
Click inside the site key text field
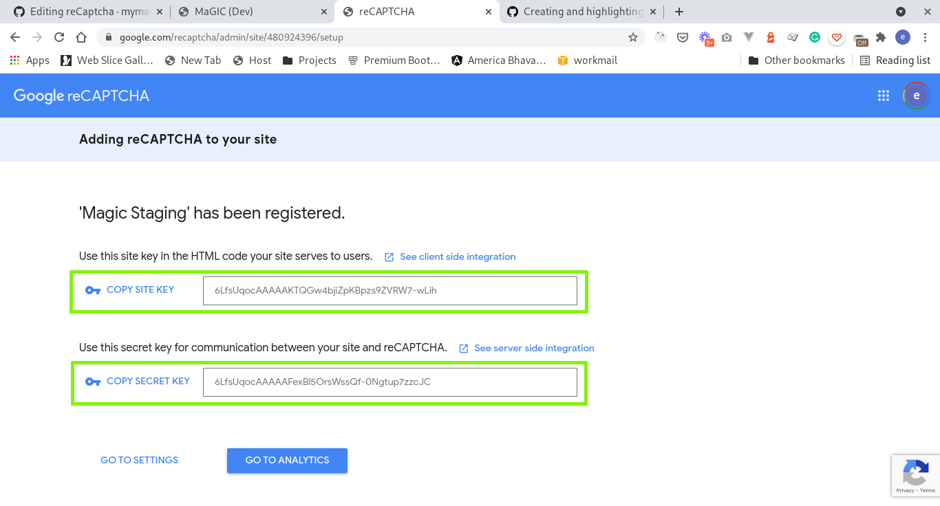click(389, 290)
